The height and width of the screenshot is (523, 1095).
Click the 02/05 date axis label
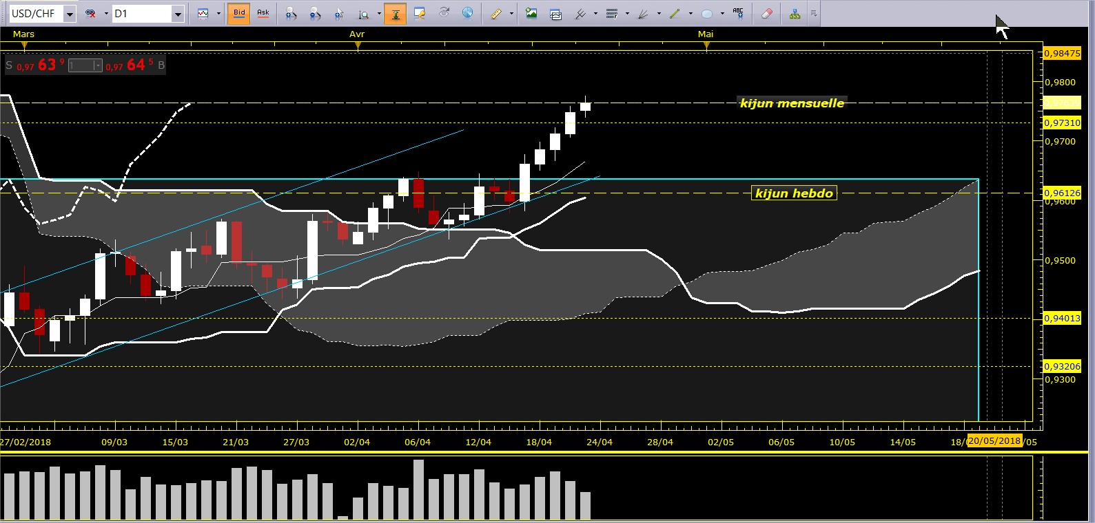pyautogui.click(x=721, y=442)
